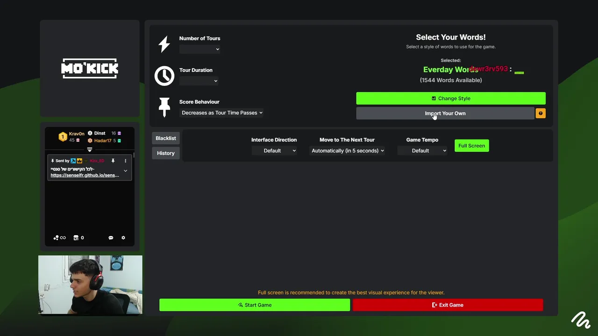This screenshot has width=598, height=336.
Task: Click the Mo'Kick logo
Action: pos(90,68)
